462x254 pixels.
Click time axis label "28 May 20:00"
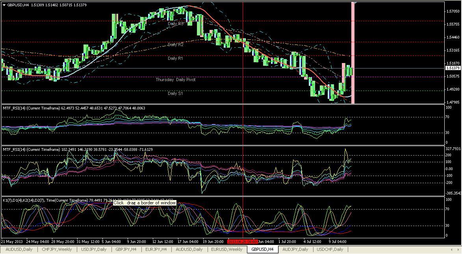coord(63,242)
